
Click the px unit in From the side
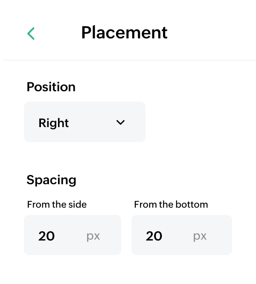pyautogui.click(x=93, y=236)
